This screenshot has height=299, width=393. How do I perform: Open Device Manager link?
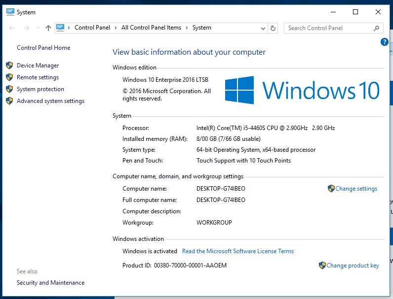click(38, 66)
